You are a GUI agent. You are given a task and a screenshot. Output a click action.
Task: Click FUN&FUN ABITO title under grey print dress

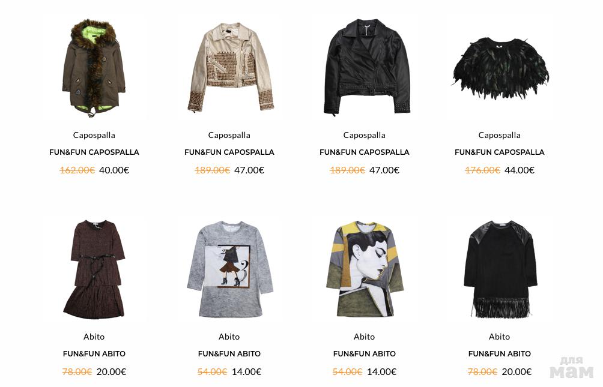229,353
